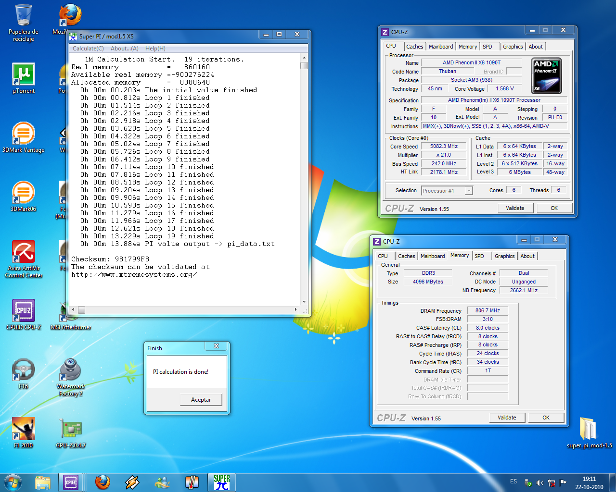Click Validate in lower CPU-Z window

(x=507, y=418)
